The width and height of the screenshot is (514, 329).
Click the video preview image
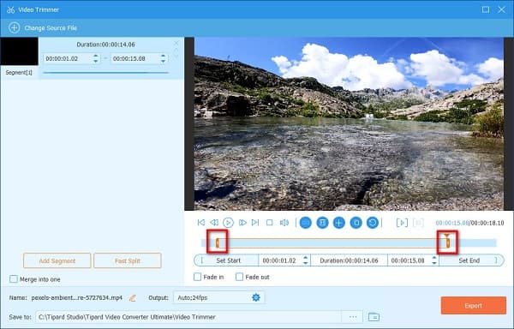coord(349,123)
